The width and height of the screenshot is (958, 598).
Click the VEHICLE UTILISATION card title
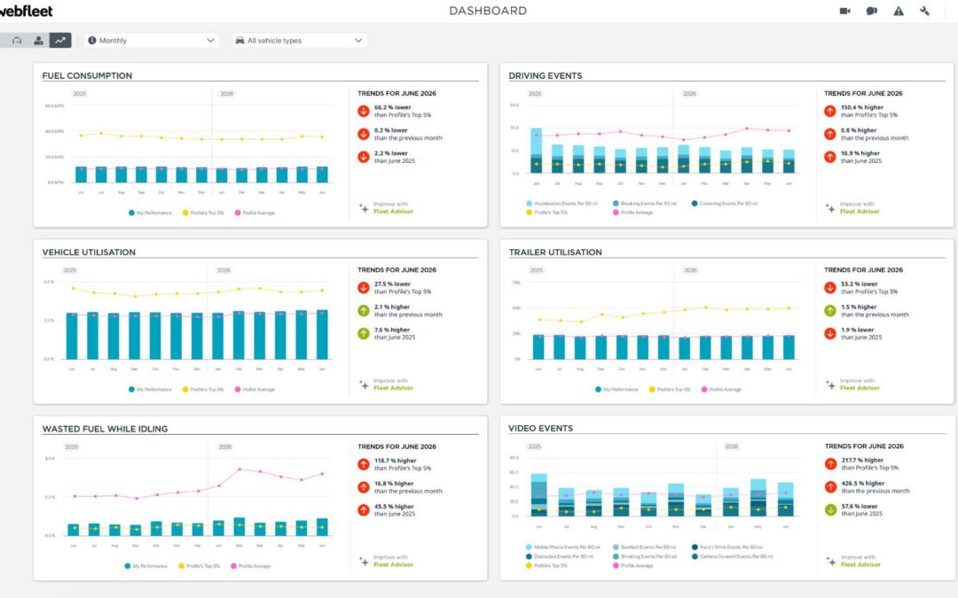(x=89, y=252)
